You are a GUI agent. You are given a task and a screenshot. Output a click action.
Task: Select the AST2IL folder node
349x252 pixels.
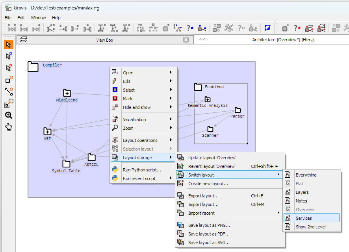click(91, 157)
